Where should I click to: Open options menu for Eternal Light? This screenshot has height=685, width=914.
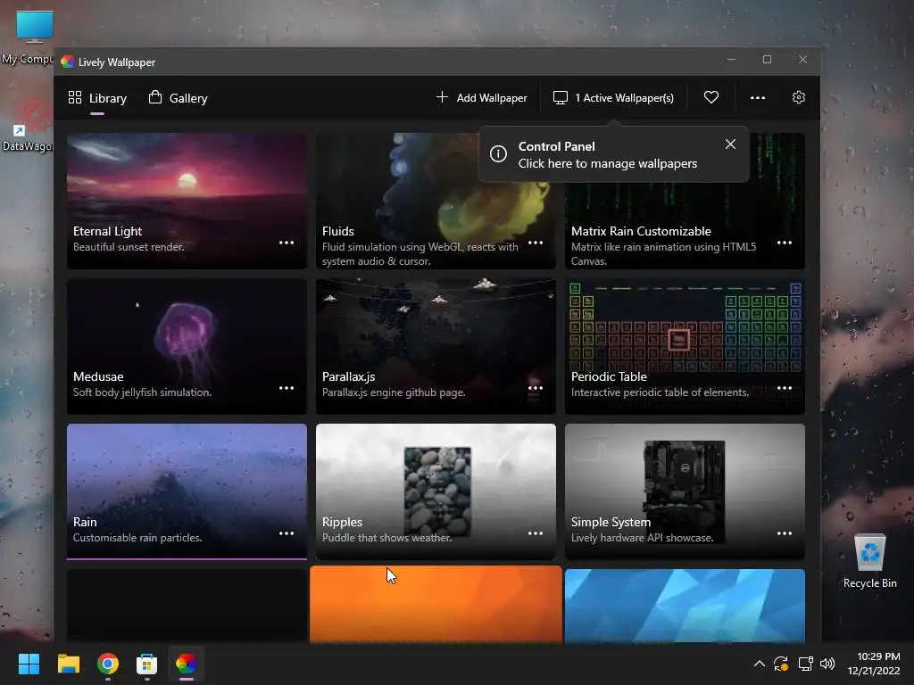click(287, 243)
